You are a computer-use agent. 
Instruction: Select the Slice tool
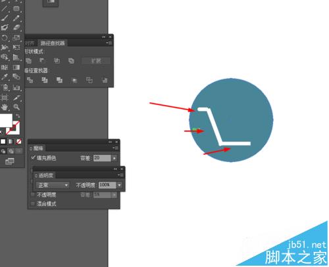[16, 97]
